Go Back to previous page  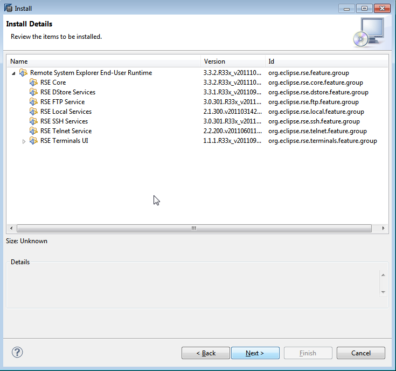tap(206, 353)
